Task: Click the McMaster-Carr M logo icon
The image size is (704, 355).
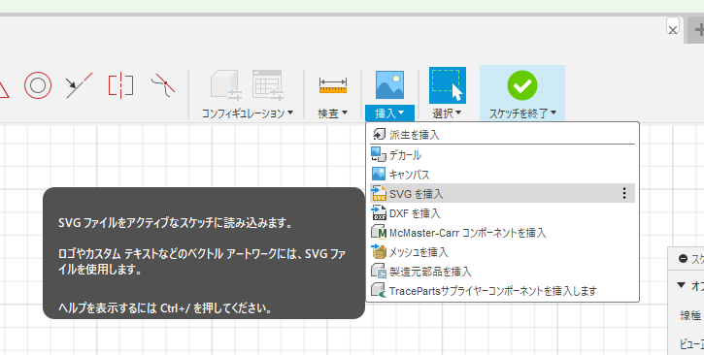Action: (x=379, y=232)
